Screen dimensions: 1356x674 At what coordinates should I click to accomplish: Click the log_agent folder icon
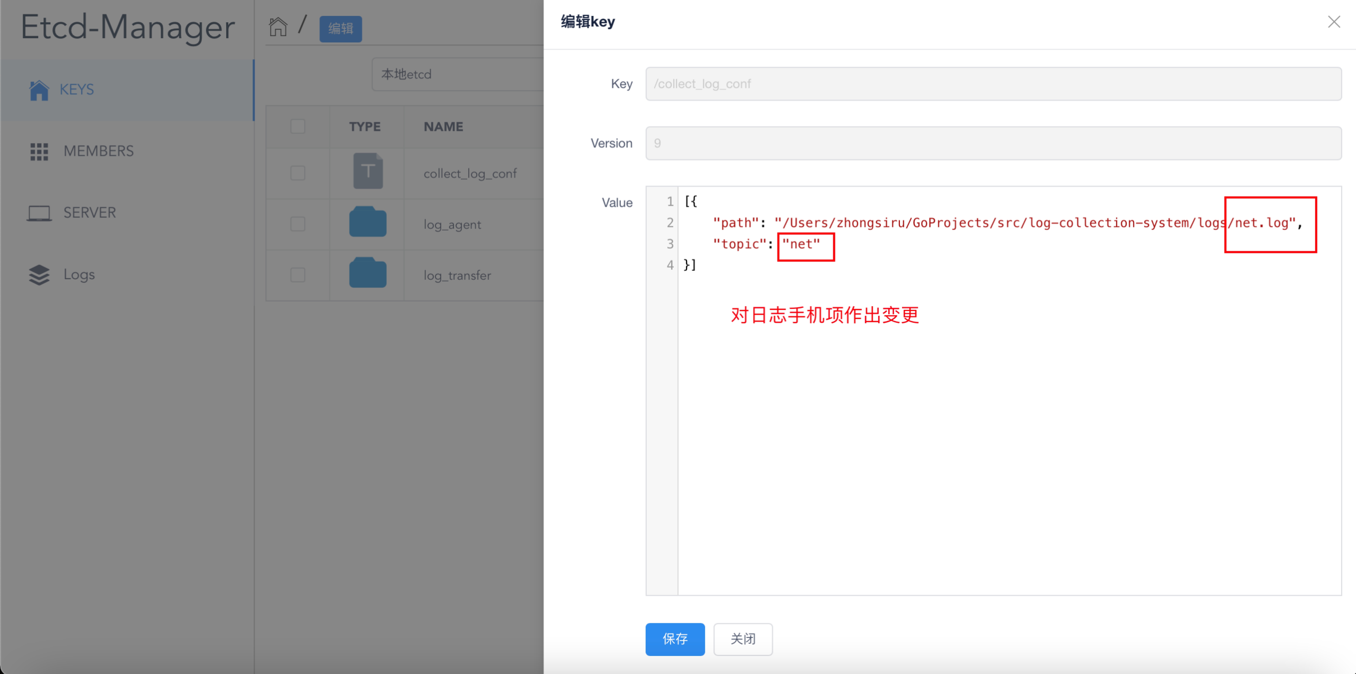click(368, 222)
